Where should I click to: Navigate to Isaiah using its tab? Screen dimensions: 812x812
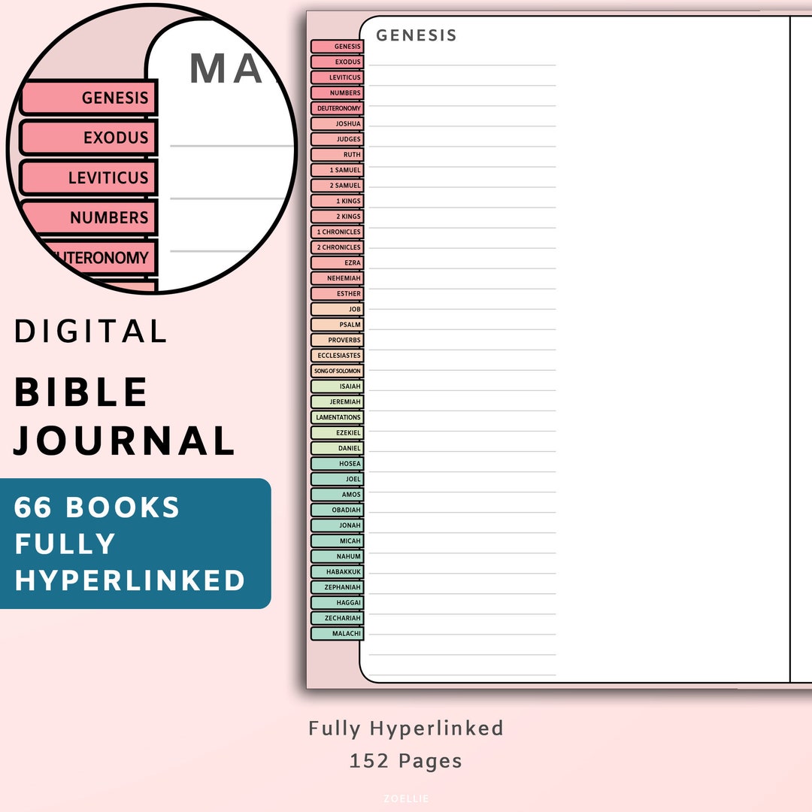[x=338, y=386]
